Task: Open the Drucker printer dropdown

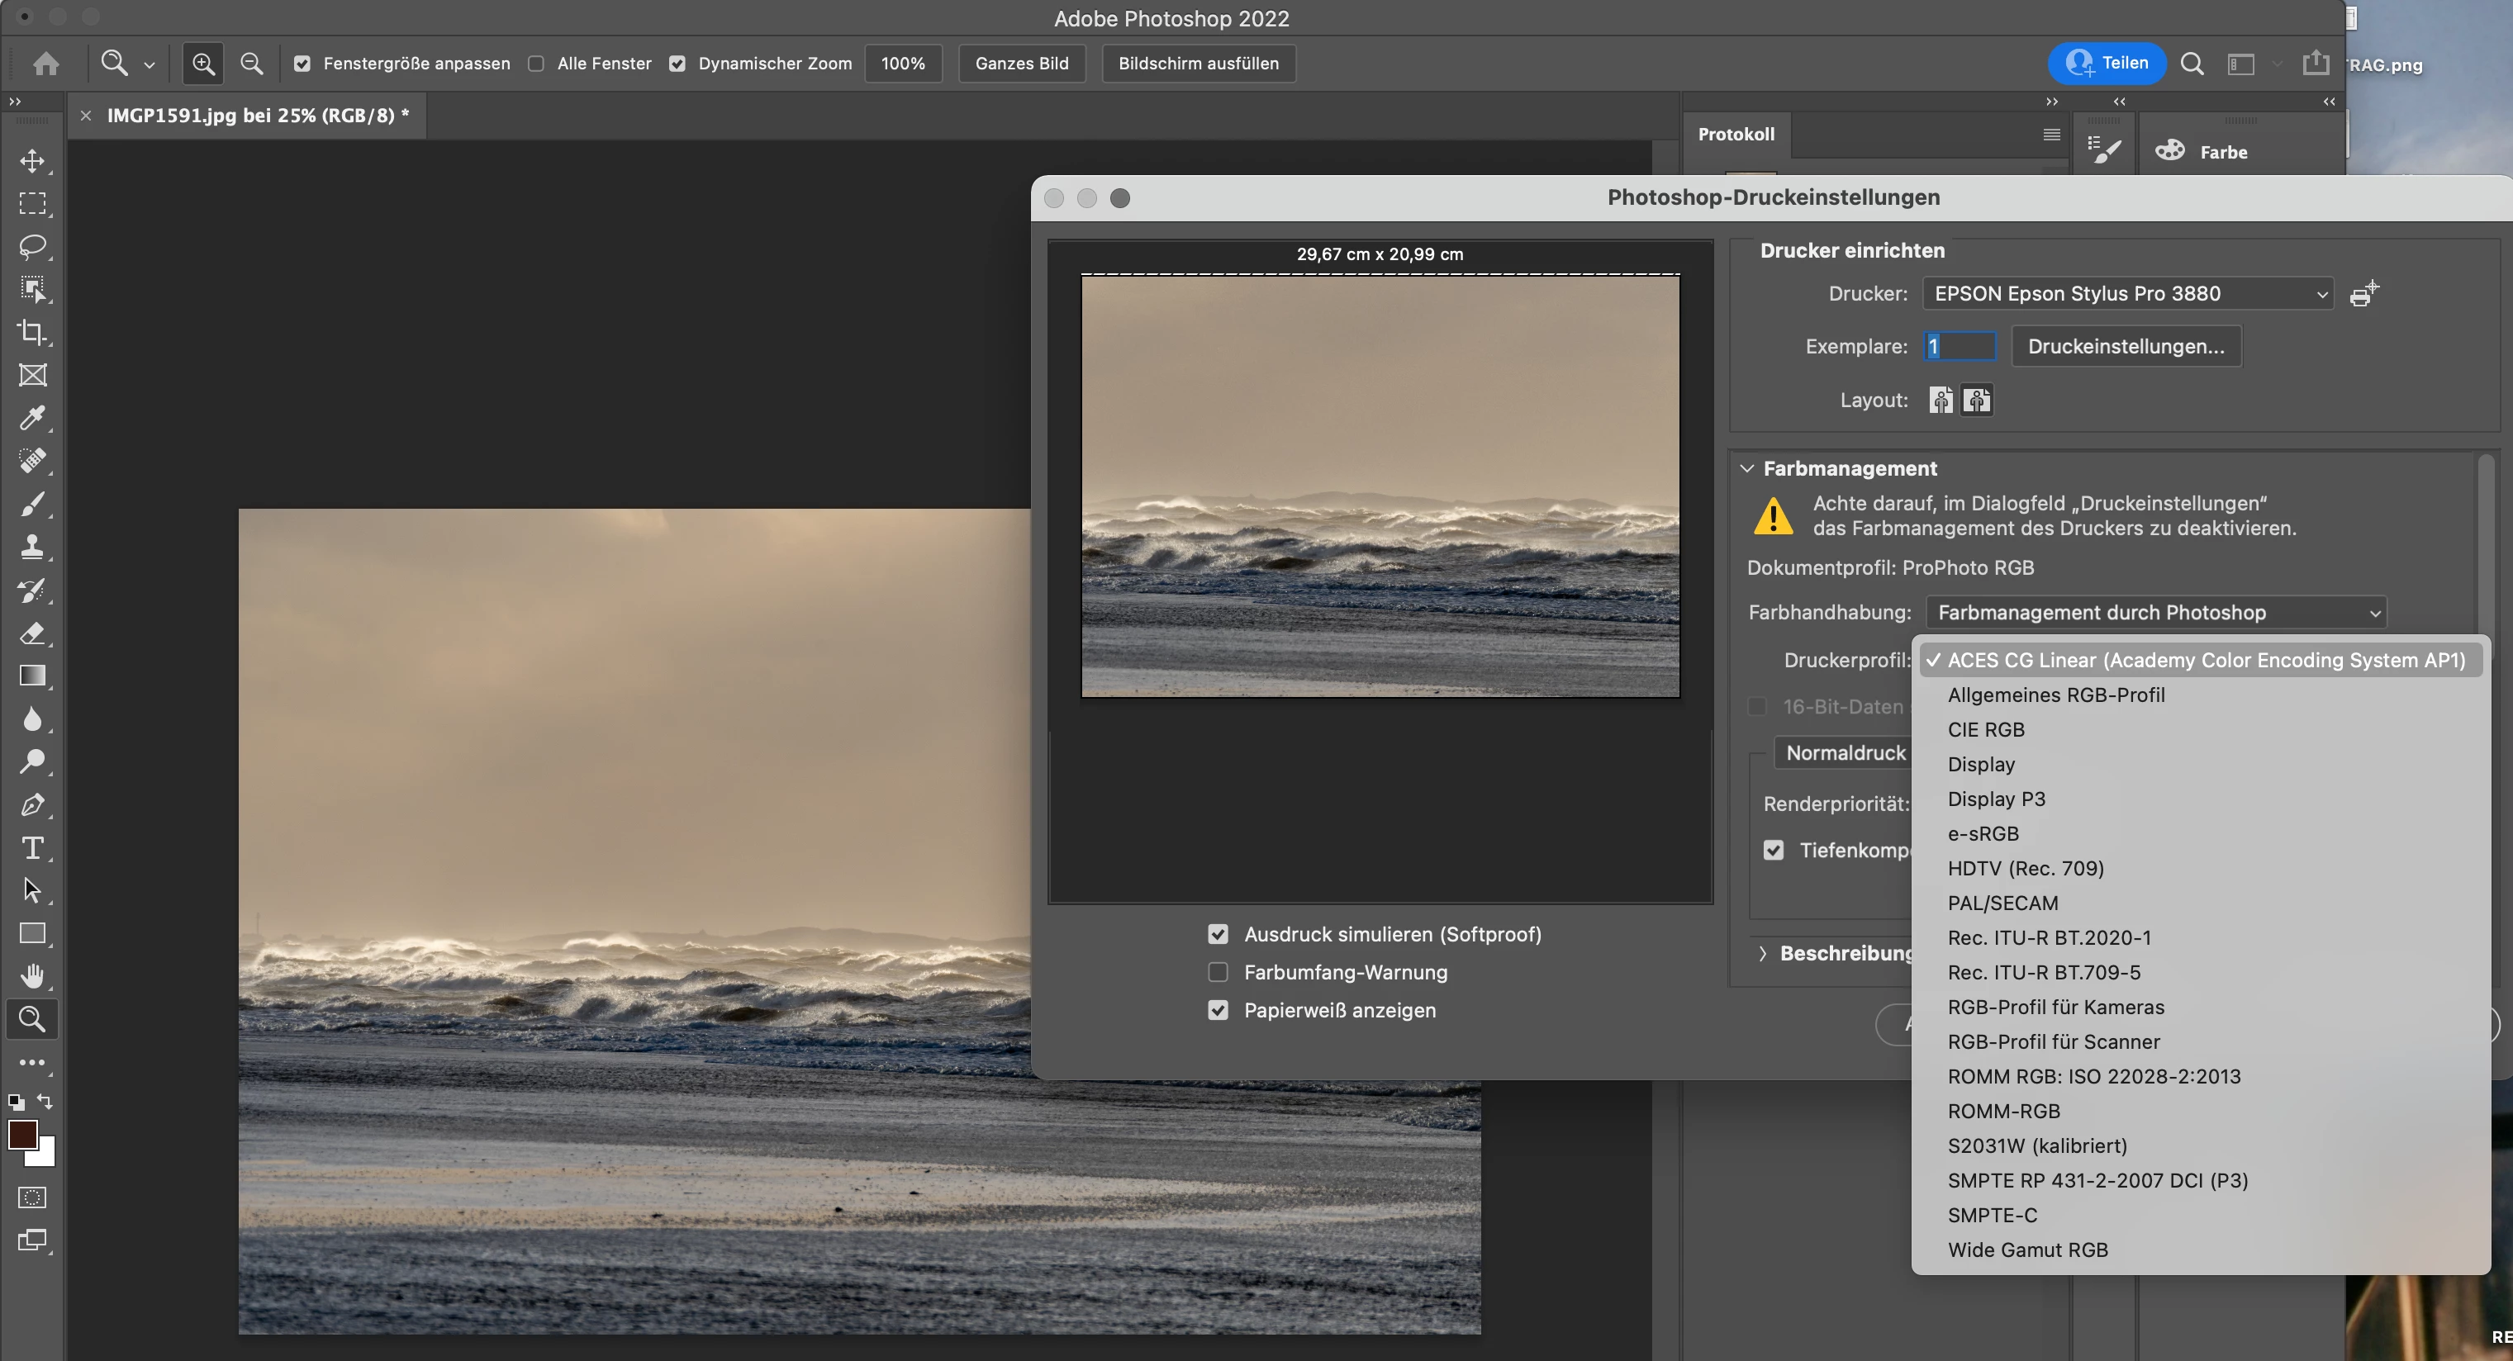Action: pyautogui.click(x=2126, y=293)
